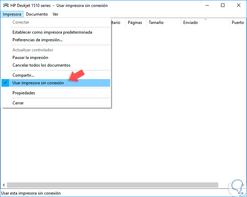
Task: Open the Documento menu
Action: 37,14
